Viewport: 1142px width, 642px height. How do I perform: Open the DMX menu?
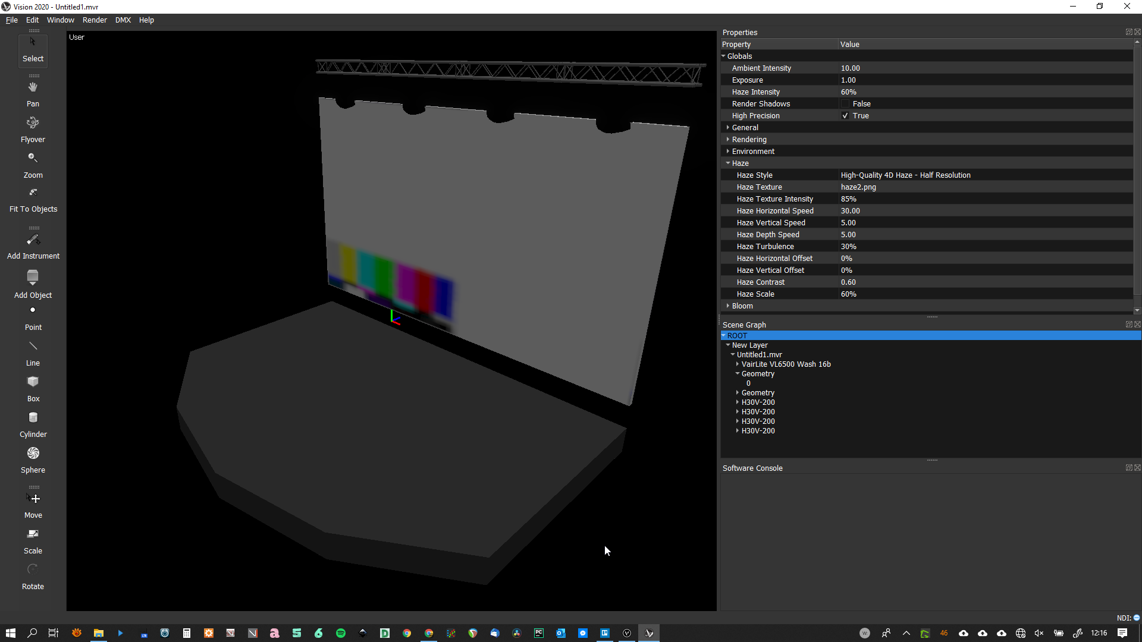tap(123, 20)
